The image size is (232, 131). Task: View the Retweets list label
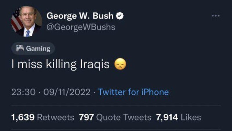pyautogui.click(x=56, y=117)
